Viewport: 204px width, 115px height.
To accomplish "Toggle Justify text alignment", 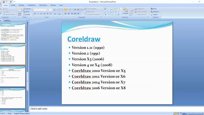I will point(75,13).
